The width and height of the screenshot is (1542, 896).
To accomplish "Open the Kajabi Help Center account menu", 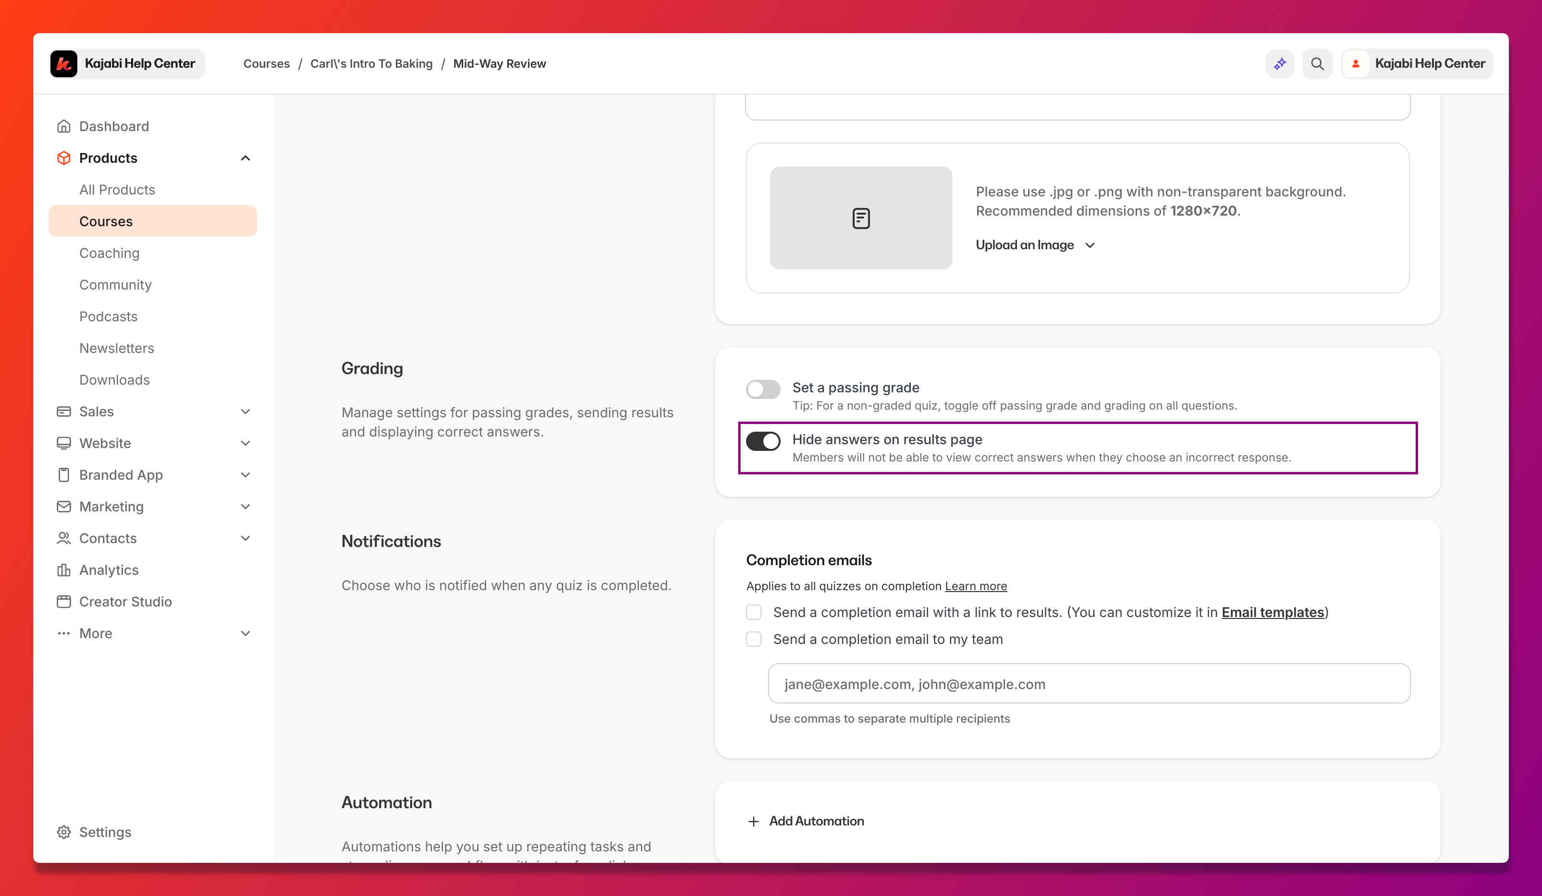I will click(x=1417, y=63).
